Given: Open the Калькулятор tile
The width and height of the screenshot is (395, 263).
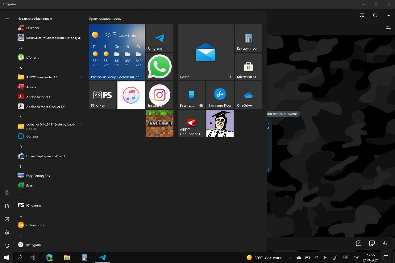Looking at the screenshot, I should tap(248, 38).
